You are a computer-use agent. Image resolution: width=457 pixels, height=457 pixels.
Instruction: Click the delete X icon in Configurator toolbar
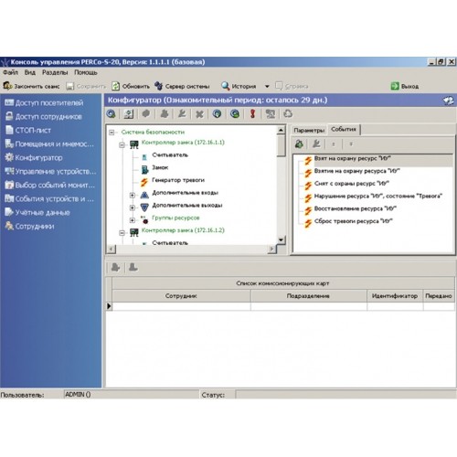199,114
